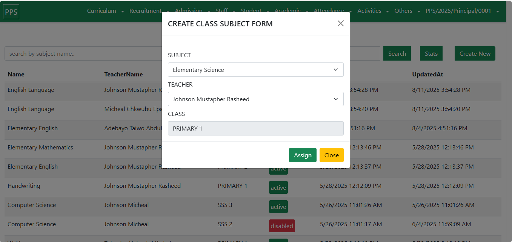Open the Subject dropdown
512x242 pixels.
[255, 70]
